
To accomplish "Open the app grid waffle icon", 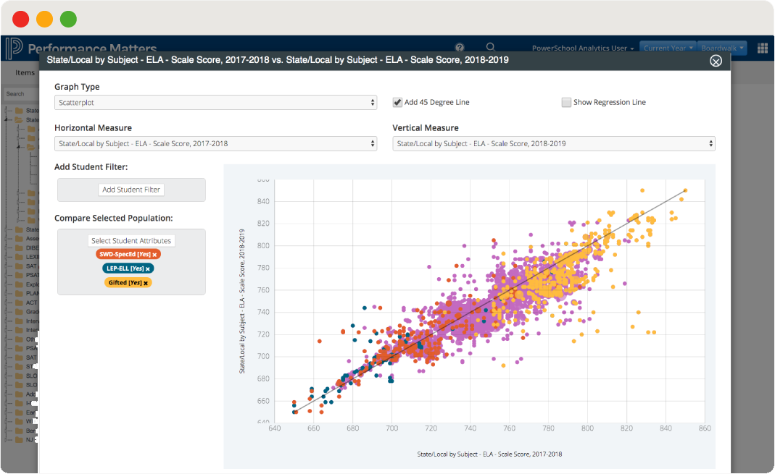I will (762, 47).
